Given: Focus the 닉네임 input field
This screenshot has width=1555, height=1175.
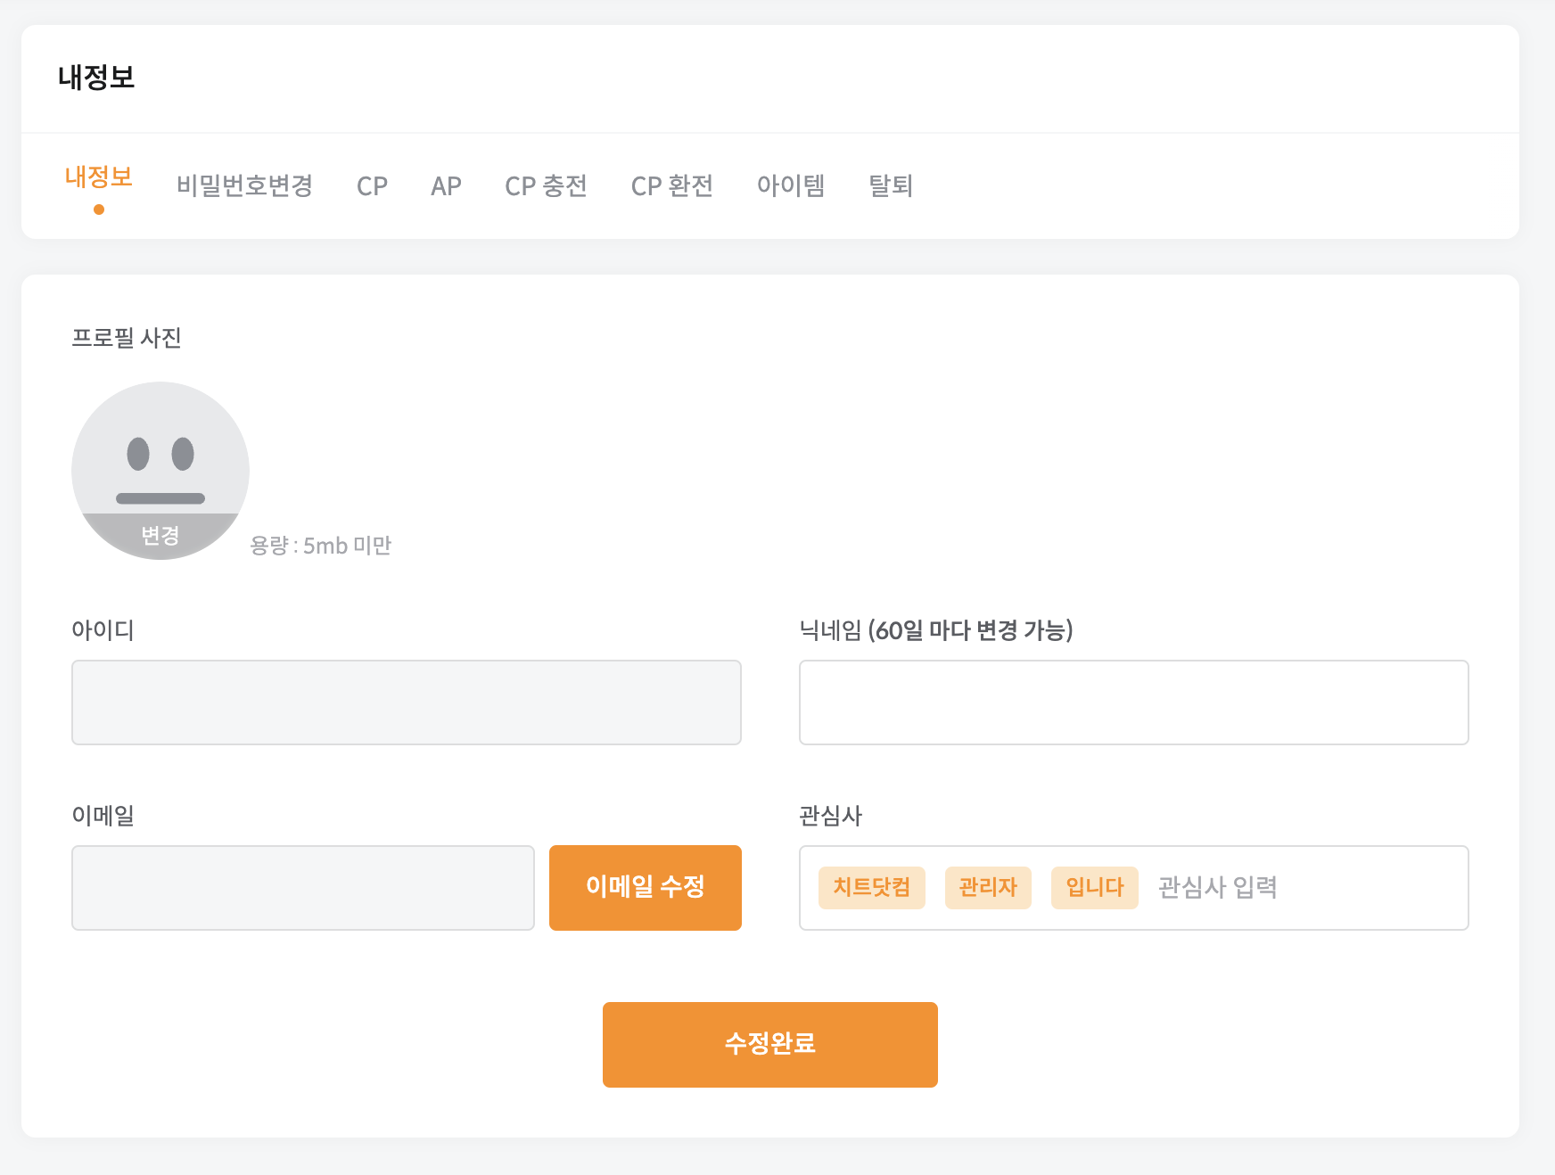Looking at the screenshot, I should [1133, 703].
